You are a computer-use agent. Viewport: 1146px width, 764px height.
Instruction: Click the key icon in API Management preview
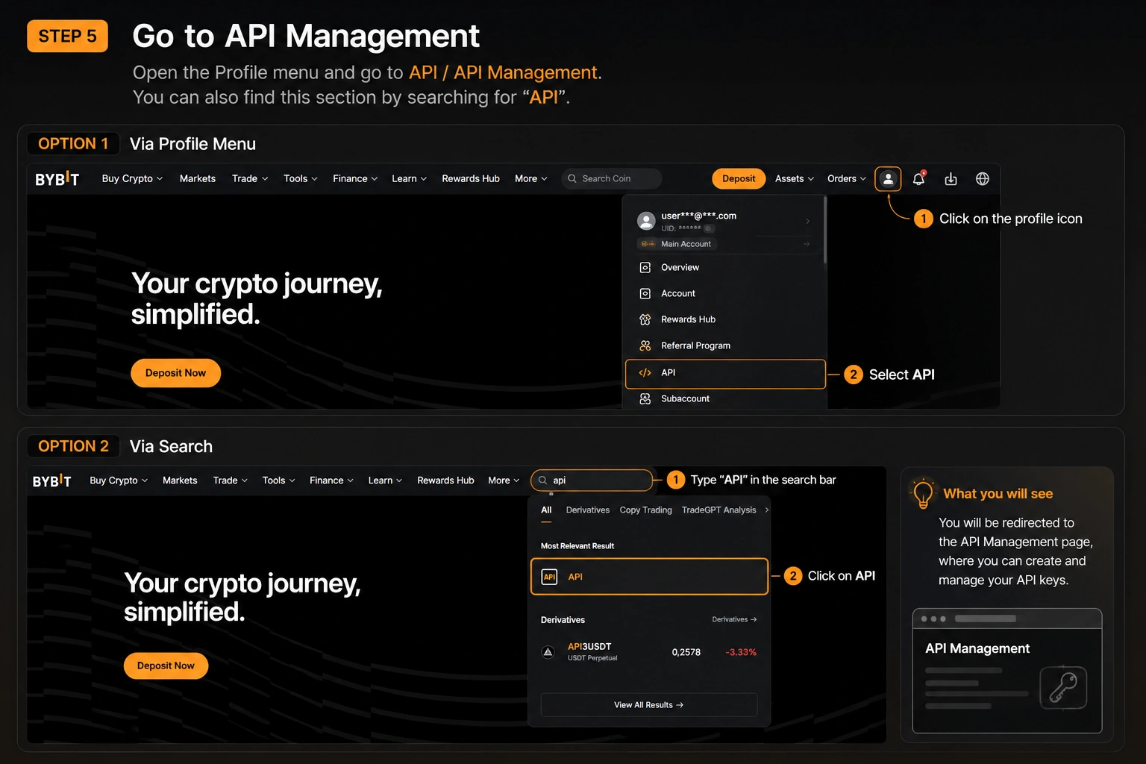tap(1063, 688)
